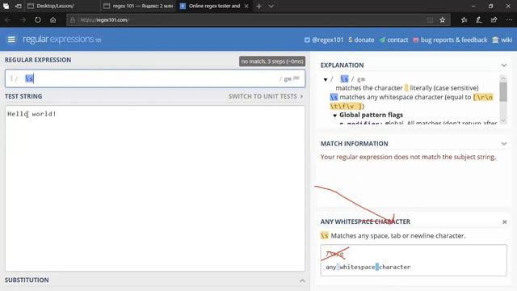The height and width of the screenshot is (291, 517).
Task: Open the favorites hub icon
Action: 464,20
